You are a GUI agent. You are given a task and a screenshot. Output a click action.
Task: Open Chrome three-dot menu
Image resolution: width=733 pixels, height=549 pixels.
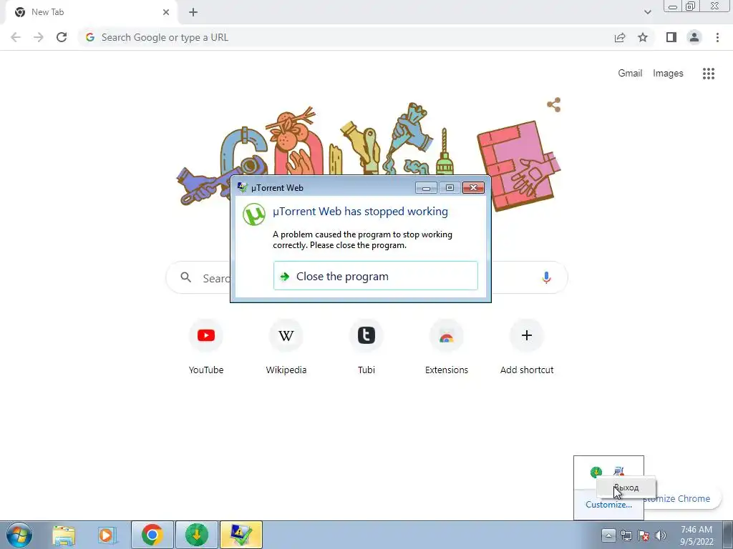coord(717,37)
